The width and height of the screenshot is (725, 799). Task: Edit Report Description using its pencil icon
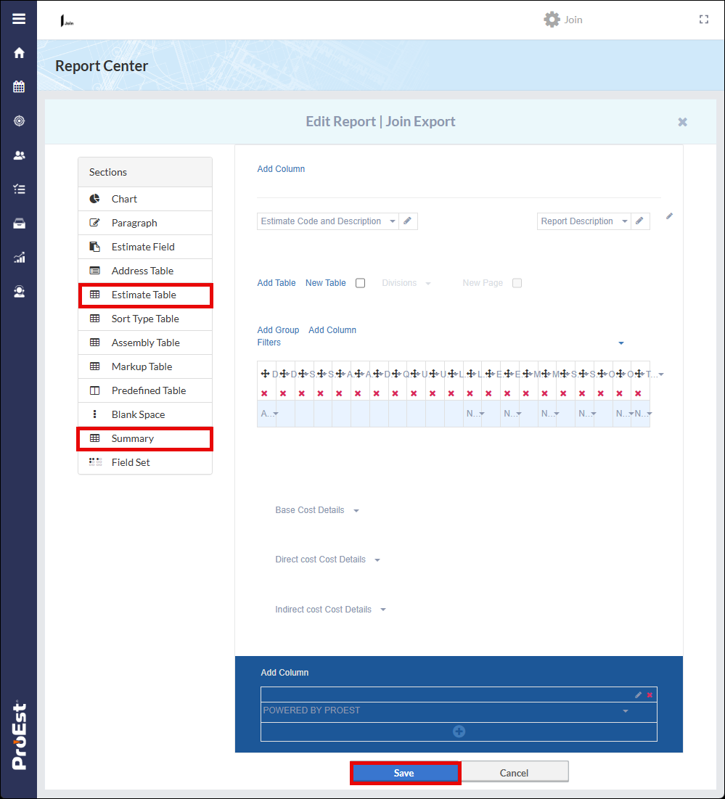click(639, 221)
